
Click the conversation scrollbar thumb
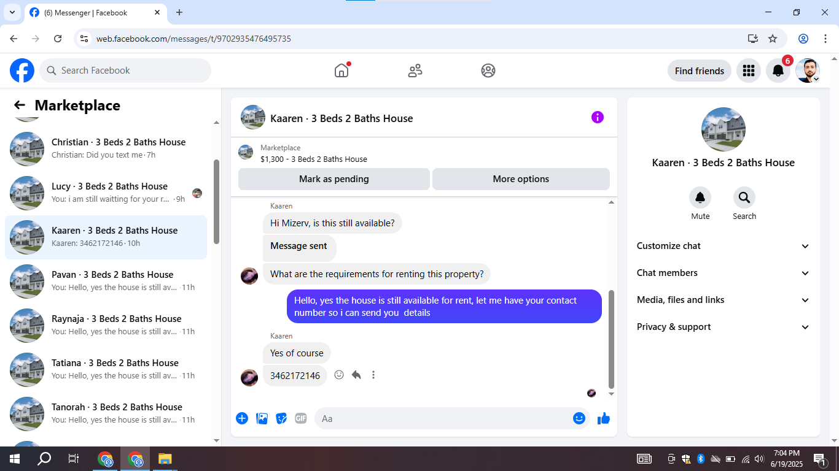(611, 339)
